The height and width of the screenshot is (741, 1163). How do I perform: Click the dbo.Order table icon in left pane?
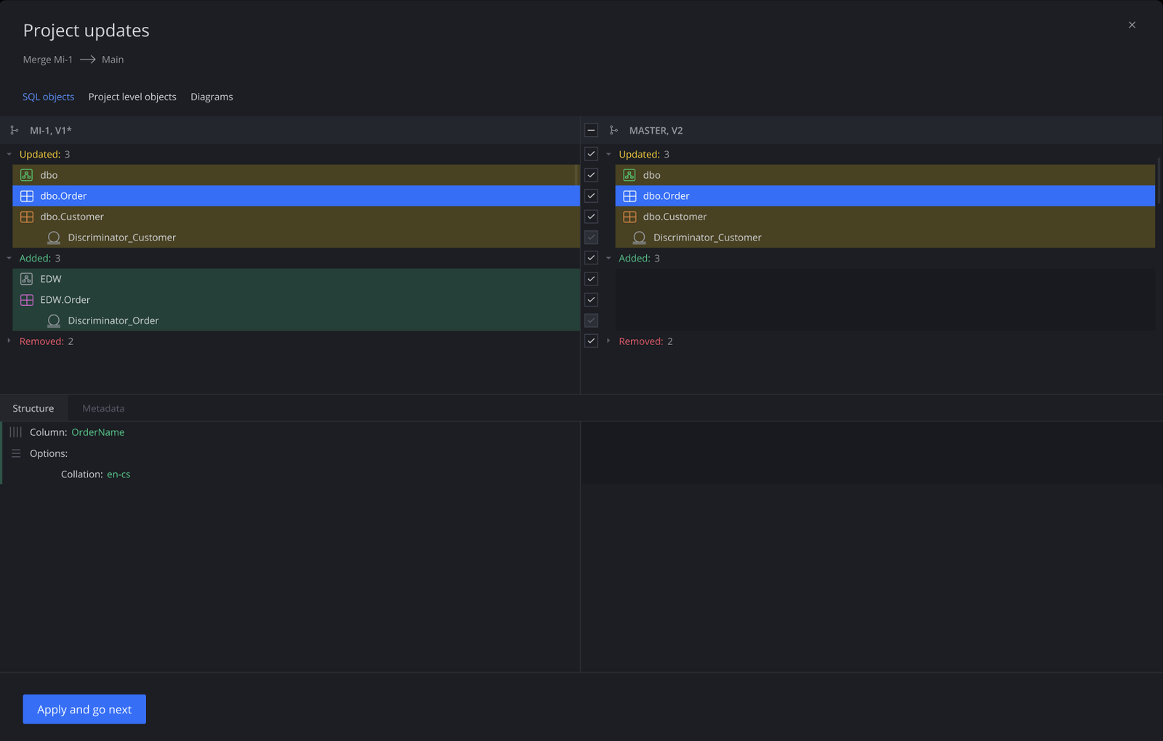tap(27, 196)
